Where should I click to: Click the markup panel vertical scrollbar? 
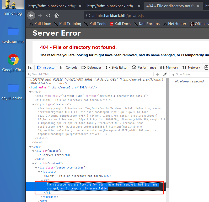(x=168, y=133)
